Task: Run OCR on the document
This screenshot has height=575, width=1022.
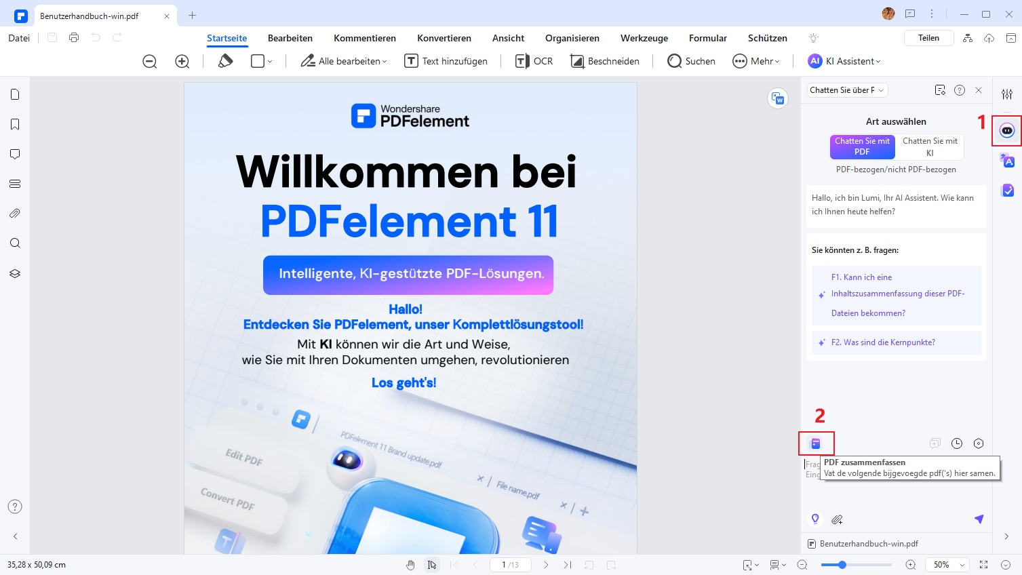Action: pos(534,61)
